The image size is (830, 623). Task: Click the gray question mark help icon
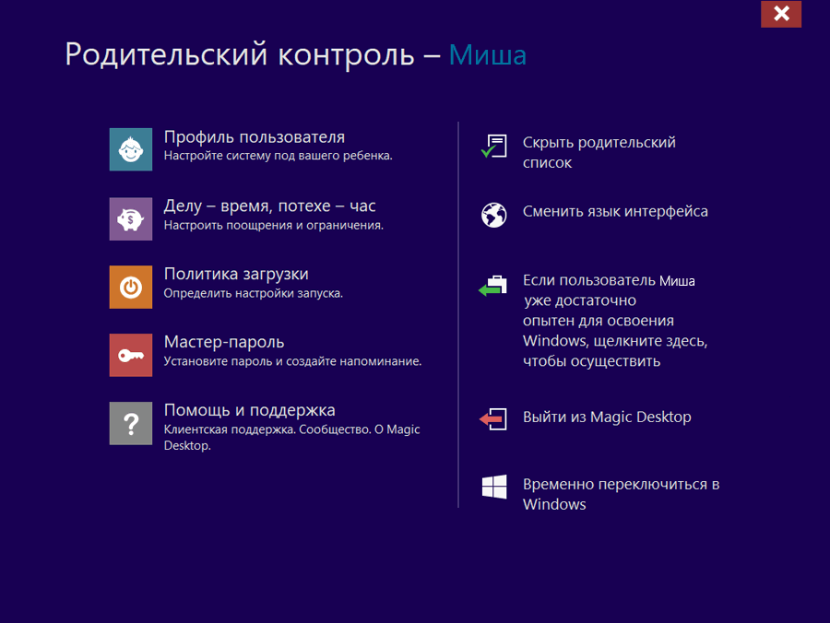[131, 423]
